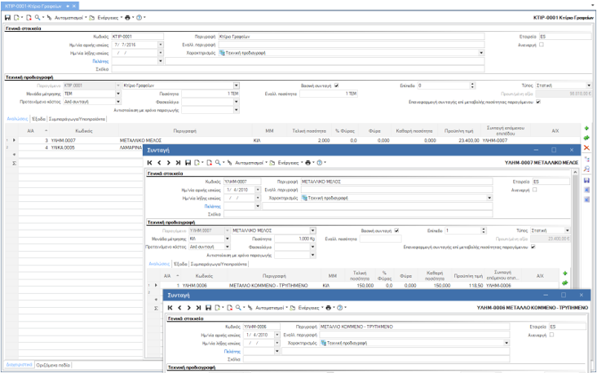Switch to Οριζόμενα πεδία tab at bottom
Screen dimensions: 597x373
coord(53,365)
